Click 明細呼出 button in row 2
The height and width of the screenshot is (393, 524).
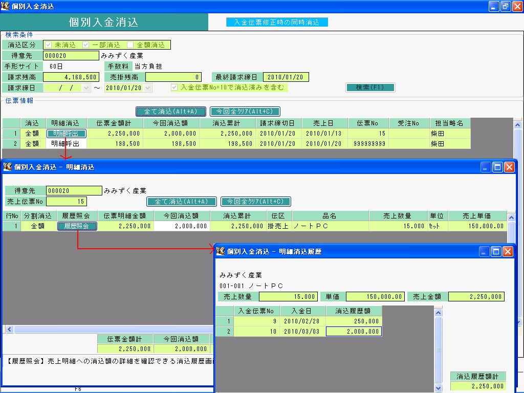(x=65, y=144)
